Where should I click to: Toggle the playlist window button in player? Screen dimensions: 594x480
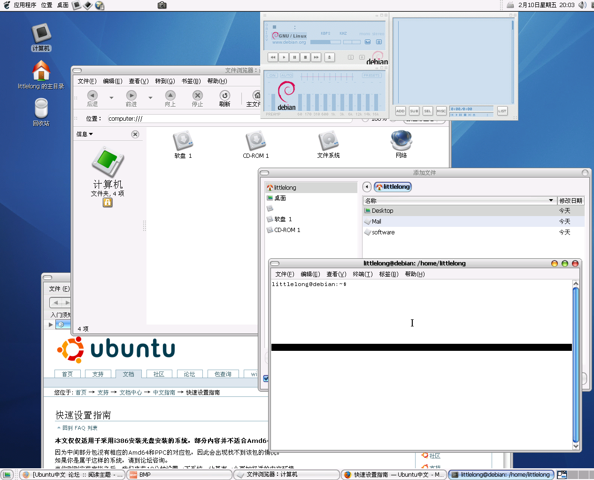(379, 42)
